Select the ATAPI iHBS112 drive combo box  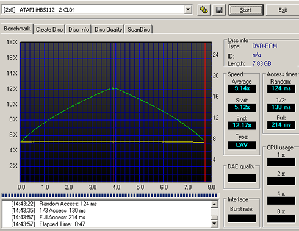point(96,10)
